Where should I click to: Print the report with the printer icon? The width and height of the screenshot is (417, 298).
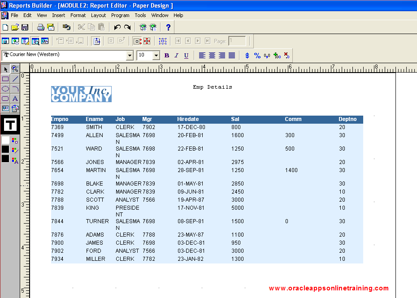[40, 27]
